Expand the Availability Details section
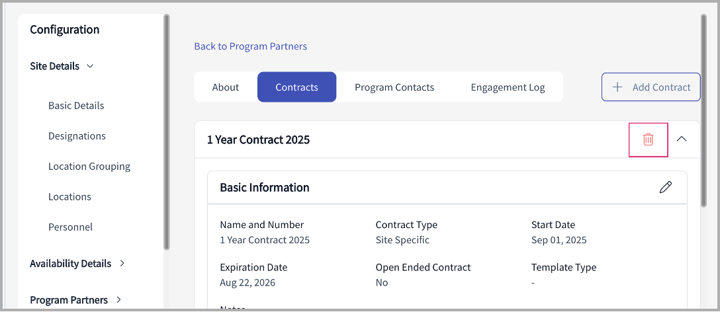The height and width of the screenshot is (312, 720). point(122,263)
